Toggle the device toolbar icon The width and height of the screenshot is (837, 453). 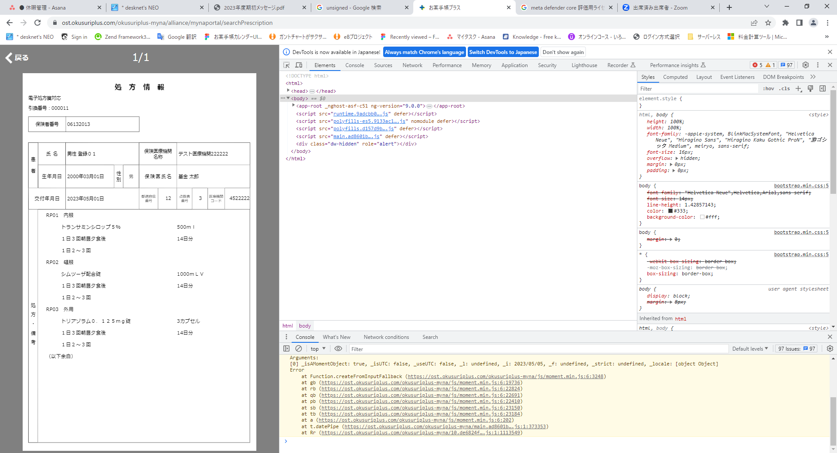tap(299, 65)
